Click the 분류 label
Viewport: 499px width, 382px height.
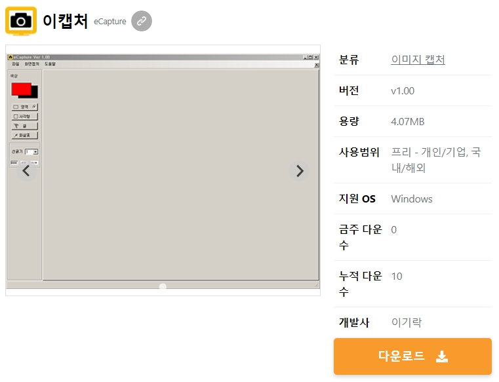(349, 60)
